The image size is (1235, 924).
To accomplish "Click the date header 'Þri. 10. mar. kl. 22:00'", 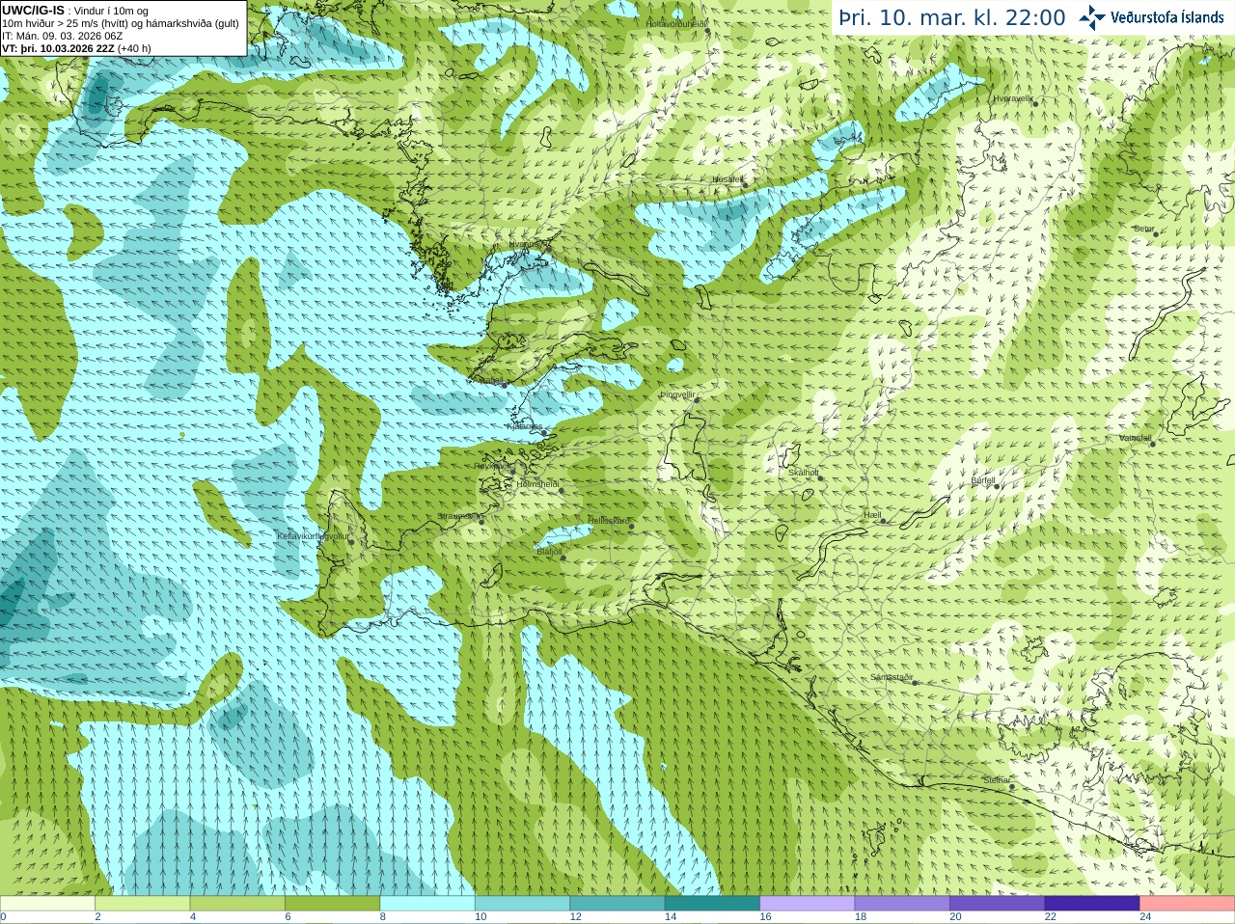I will coord(952,18).
